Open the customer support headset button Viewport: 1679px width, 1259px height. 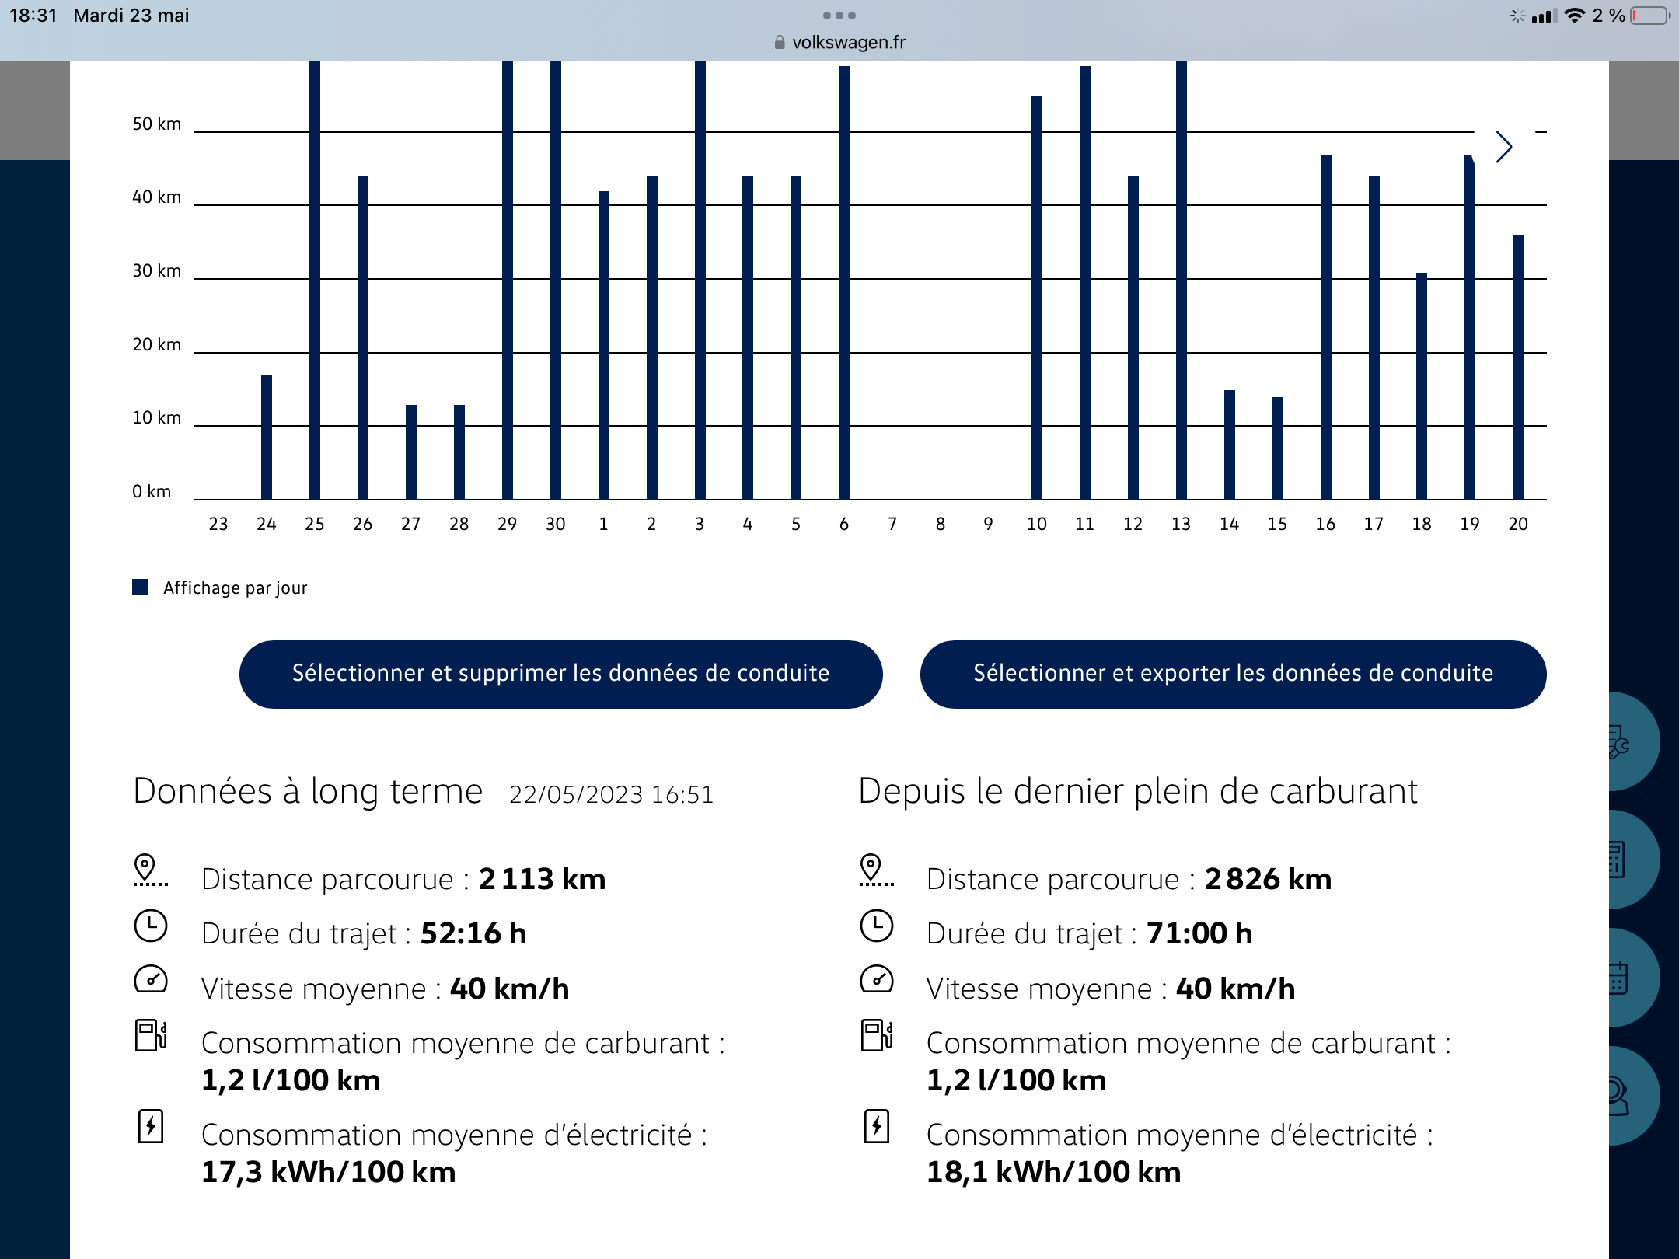click(x=1625, y=1096)
